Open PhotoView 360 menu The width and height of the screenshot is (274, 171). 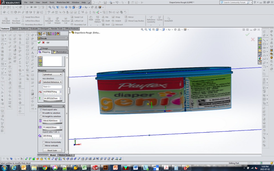point(63,3)
